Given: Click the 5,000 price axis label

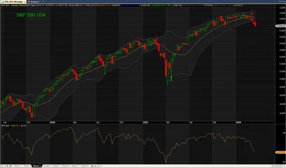Looking at the screenshot, I should [x=282, y=79].
